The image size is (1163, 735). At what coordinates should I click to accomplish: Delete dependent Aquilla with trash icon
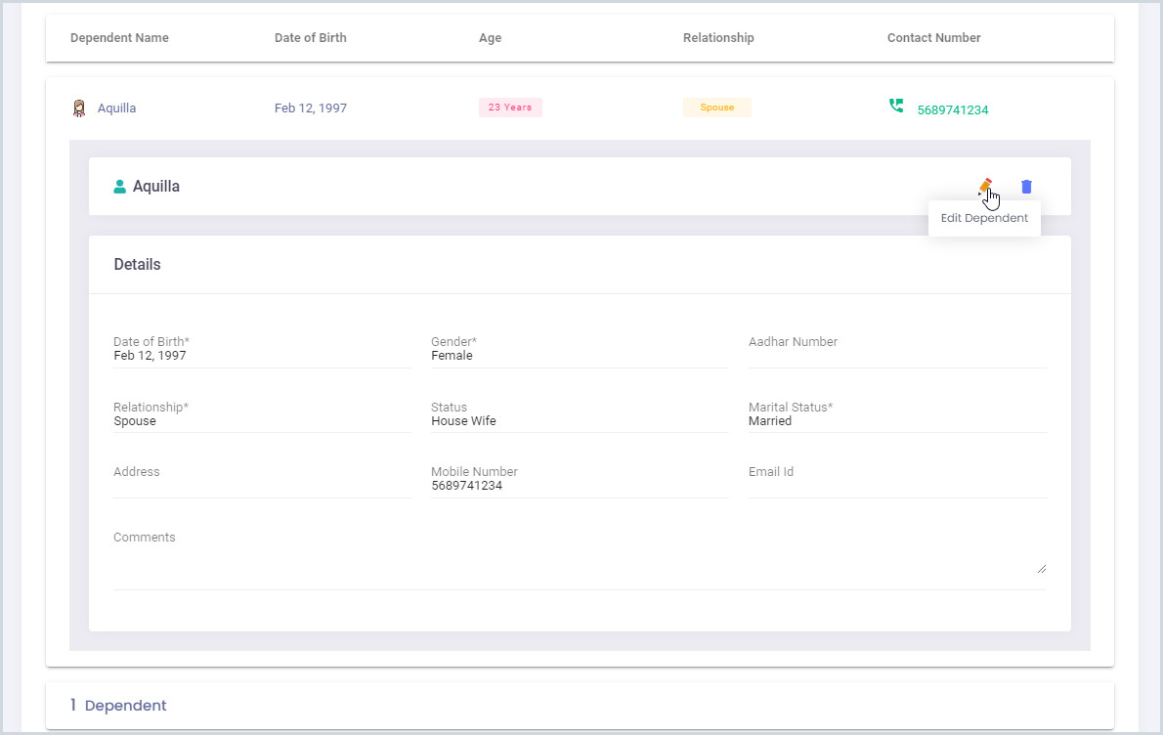click(1026, 186)
